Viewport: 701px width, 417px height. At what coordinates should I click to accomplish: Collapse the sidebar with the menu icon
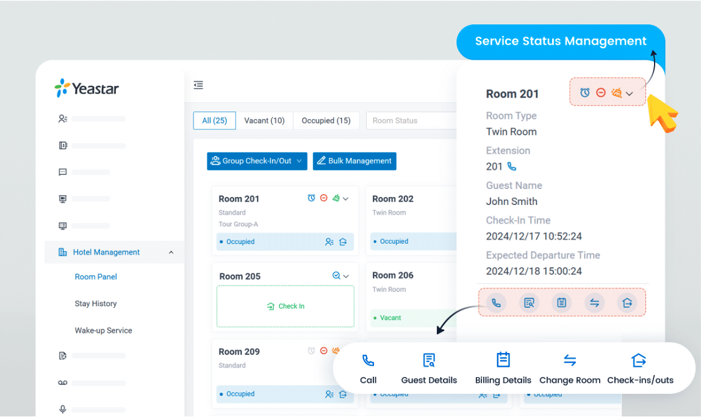coord(198,85)
